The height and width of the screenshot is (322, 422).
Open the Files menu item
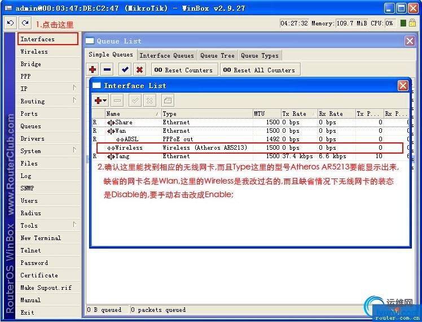click(x=49, y=163)
